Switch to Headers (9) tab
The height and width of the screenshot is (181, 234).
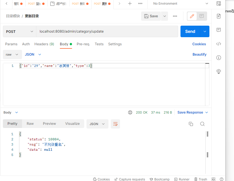tap(44, 44)
